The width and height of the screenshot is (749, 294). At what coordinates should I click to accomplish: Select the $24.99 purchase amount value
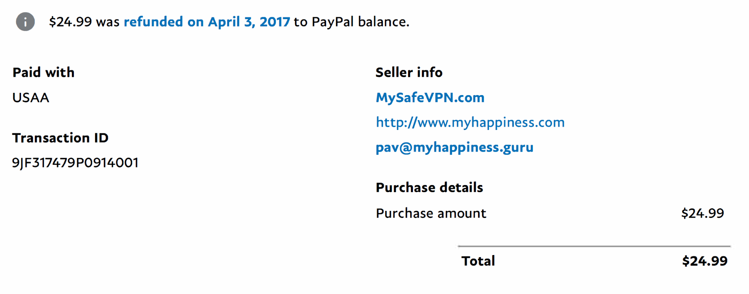[703, 213]
